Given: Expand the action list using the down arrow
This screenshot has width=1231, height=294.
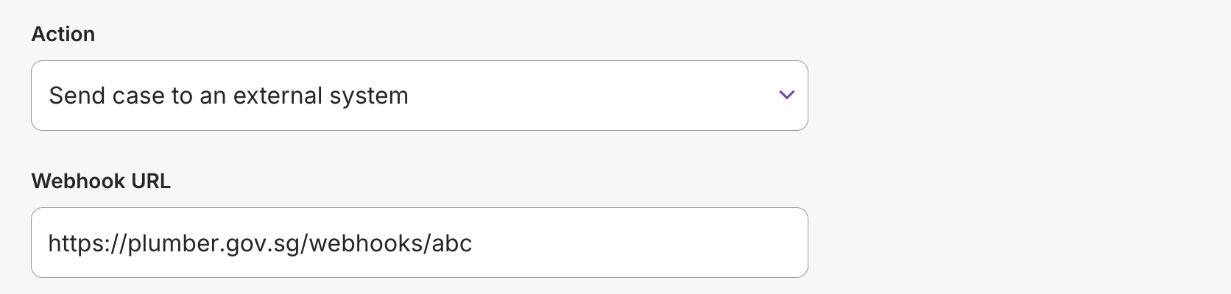Looking at the screenshot, I should [786, 95].
